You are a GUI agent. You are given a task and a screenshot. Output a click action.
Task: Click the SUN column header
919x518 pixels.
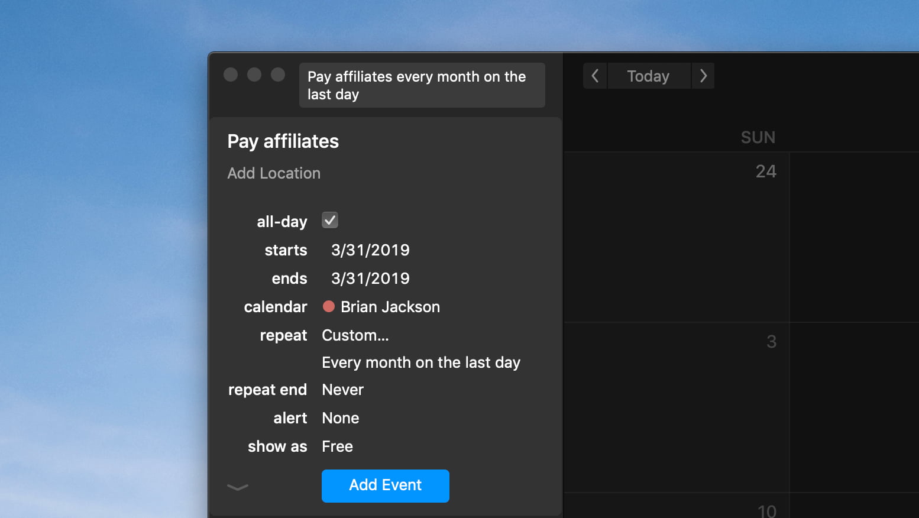758,137
